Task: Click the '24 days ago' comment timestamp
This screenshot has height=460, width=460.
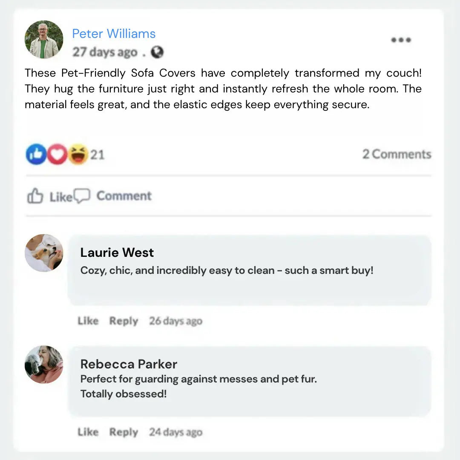Action: click(175, 432)
